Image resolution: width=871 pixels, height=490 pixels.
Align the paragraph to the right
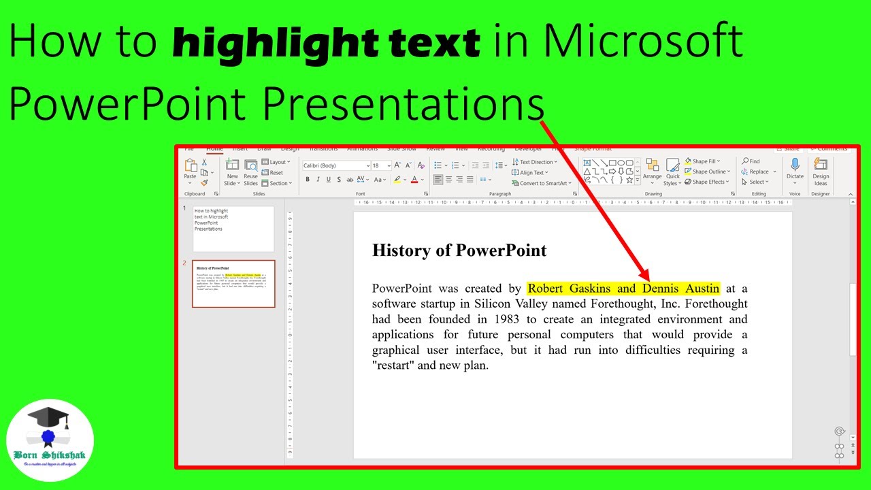(459, 180)
